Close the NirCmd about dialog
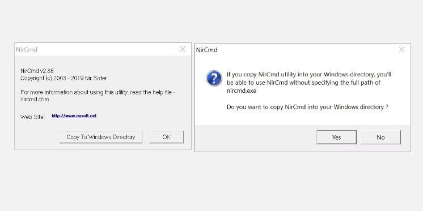423x211 pixels. pos(183,50)
